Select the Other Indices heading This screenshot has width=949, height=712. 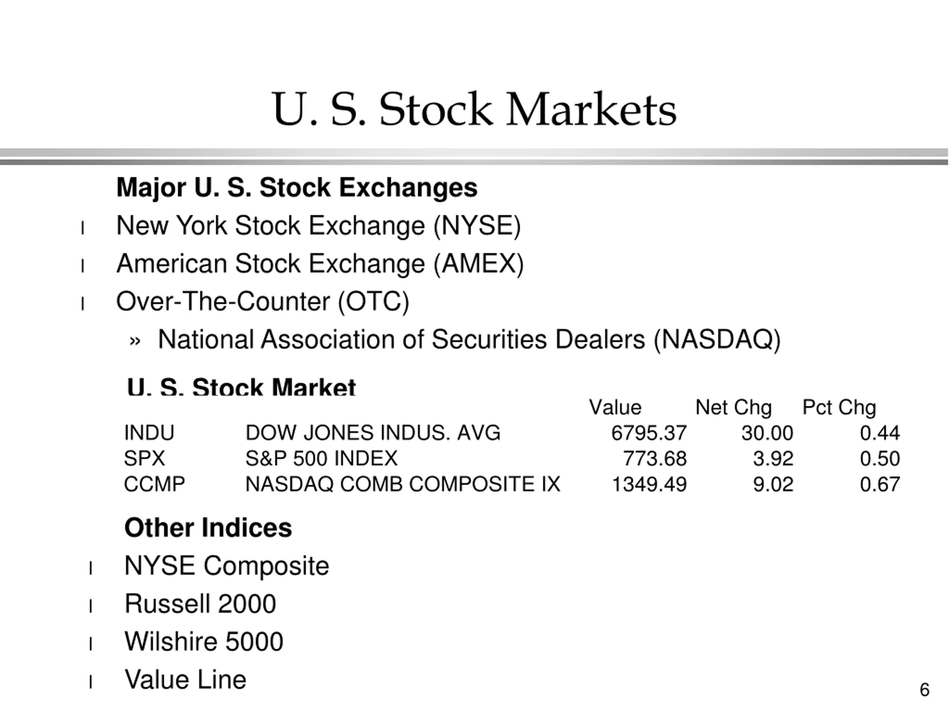point(208,528)
